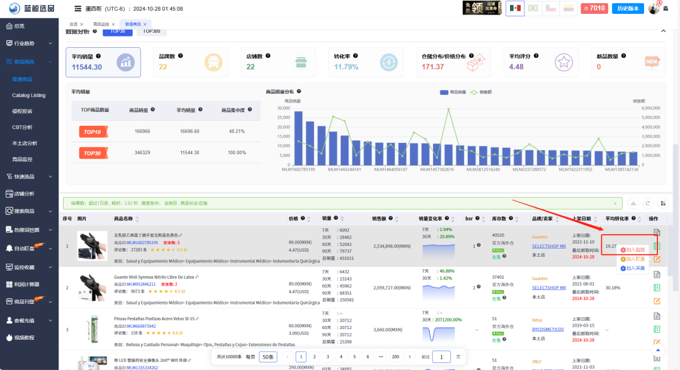Image resolution: width=680 pixels, height=370 pixels.
Task: Expand the 自动盯盘 sidebar menu
Action: (29, 249)
